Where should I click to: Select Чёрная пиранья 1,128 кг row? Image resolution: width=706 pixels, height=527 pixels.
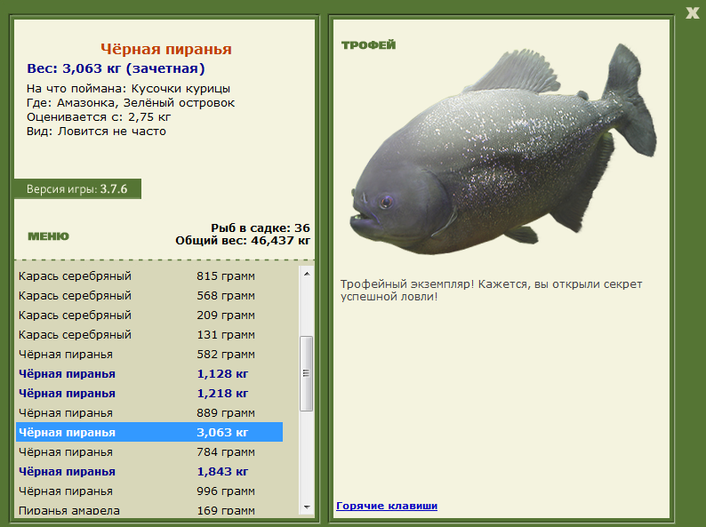tap(149, 374)
